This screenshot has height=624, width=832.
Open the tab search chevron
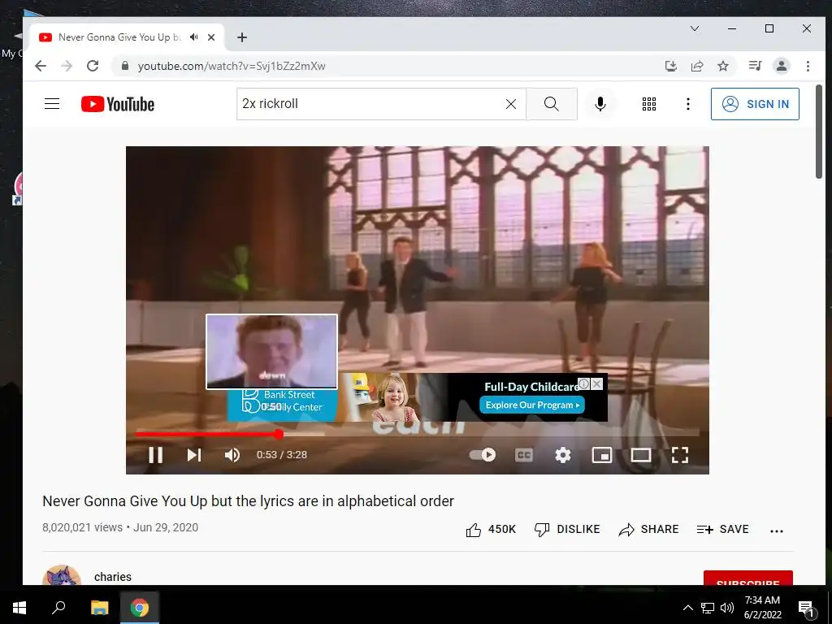694,28
